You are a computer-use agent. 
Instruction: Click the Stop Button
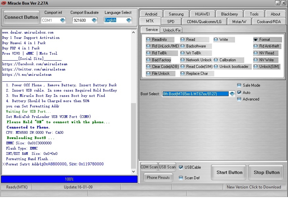tap(266, 172)
